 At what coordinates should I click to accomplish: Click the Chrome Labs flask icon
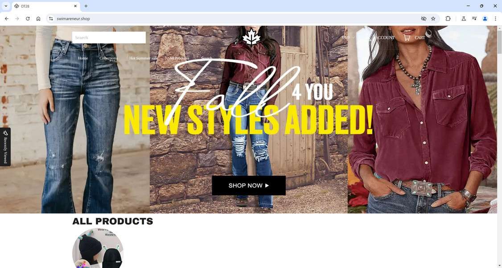[464, 19]
